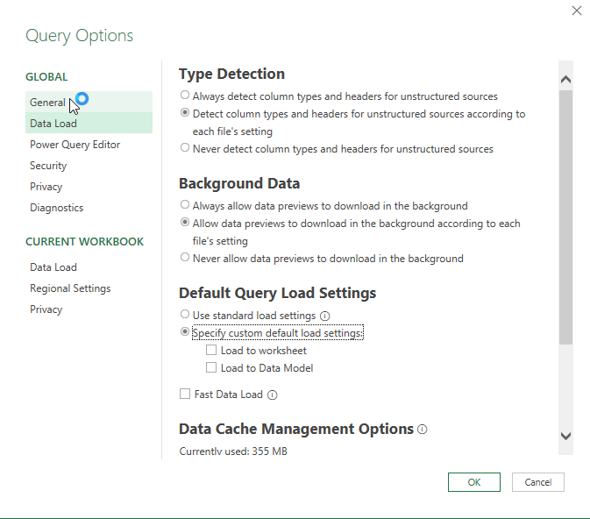
Task: Select Never detect column types radio option
Action: 185,147
